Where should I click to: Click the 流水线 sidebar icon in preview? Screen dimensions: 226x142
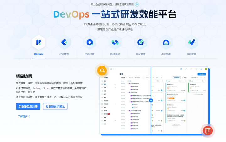tap(102, 114)
